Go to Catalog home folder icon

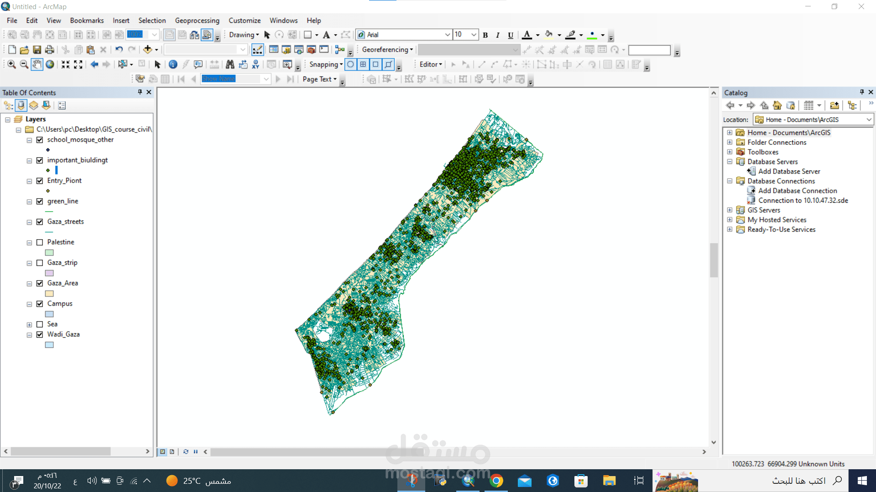777,105
